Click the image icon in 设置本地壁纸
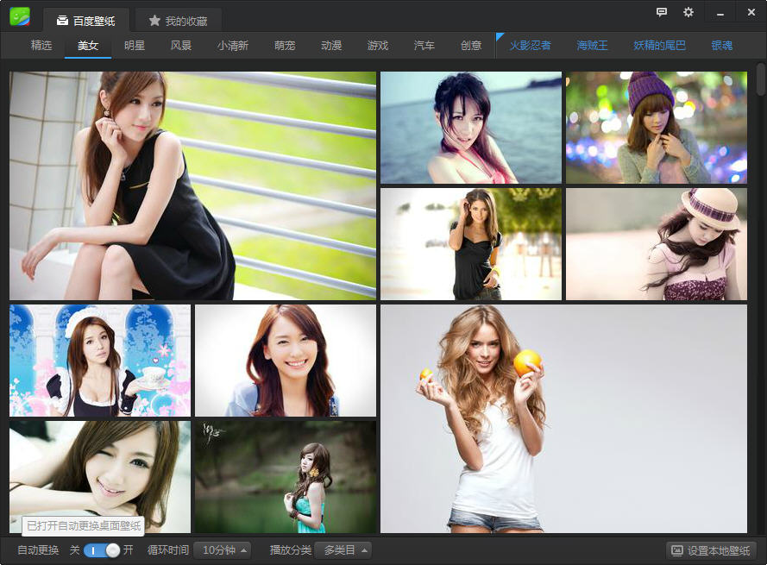Image resolution: width=767 pixels, height=565 pixels. pyautogui.click(x=677, y=550)
